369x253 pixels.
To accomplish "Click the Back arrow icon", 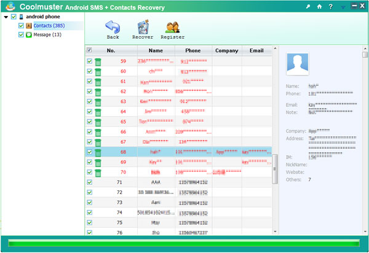I will [113, 27].
